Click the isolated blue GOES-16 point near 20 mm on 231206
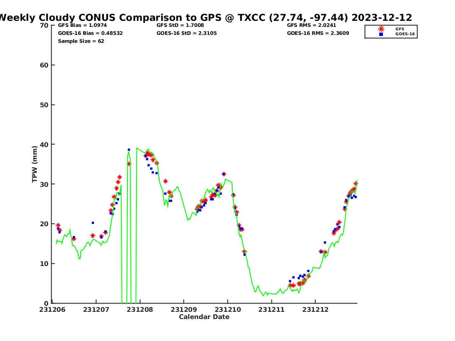 coord(93,223)
